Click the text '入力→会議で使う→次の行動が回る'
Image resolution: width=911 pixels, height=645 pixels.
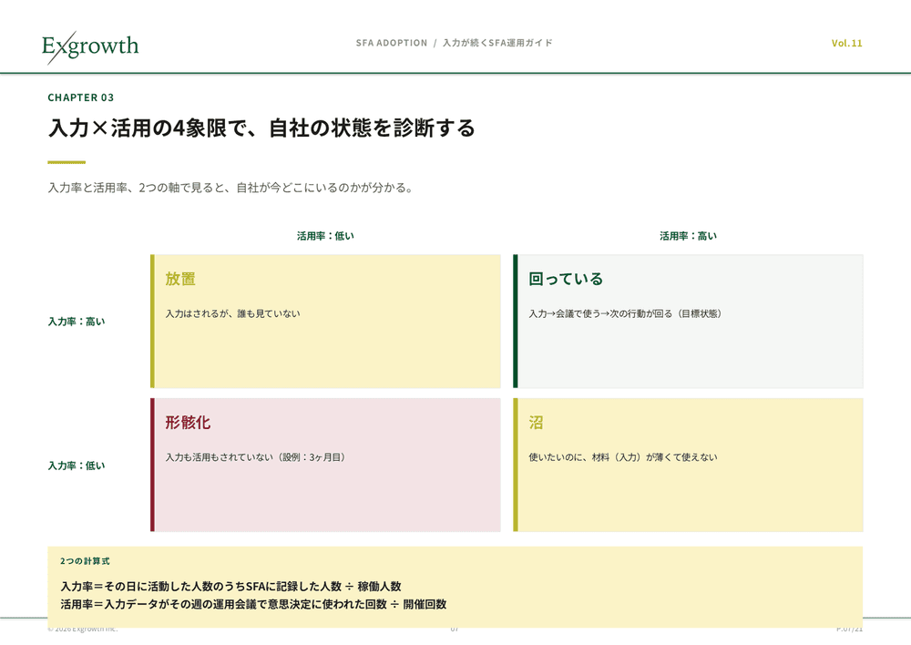tap(600, 313)
